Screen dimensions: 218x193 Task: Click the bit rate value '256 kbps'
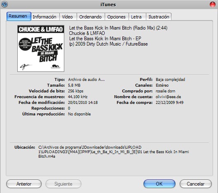[x=76, y=91]
